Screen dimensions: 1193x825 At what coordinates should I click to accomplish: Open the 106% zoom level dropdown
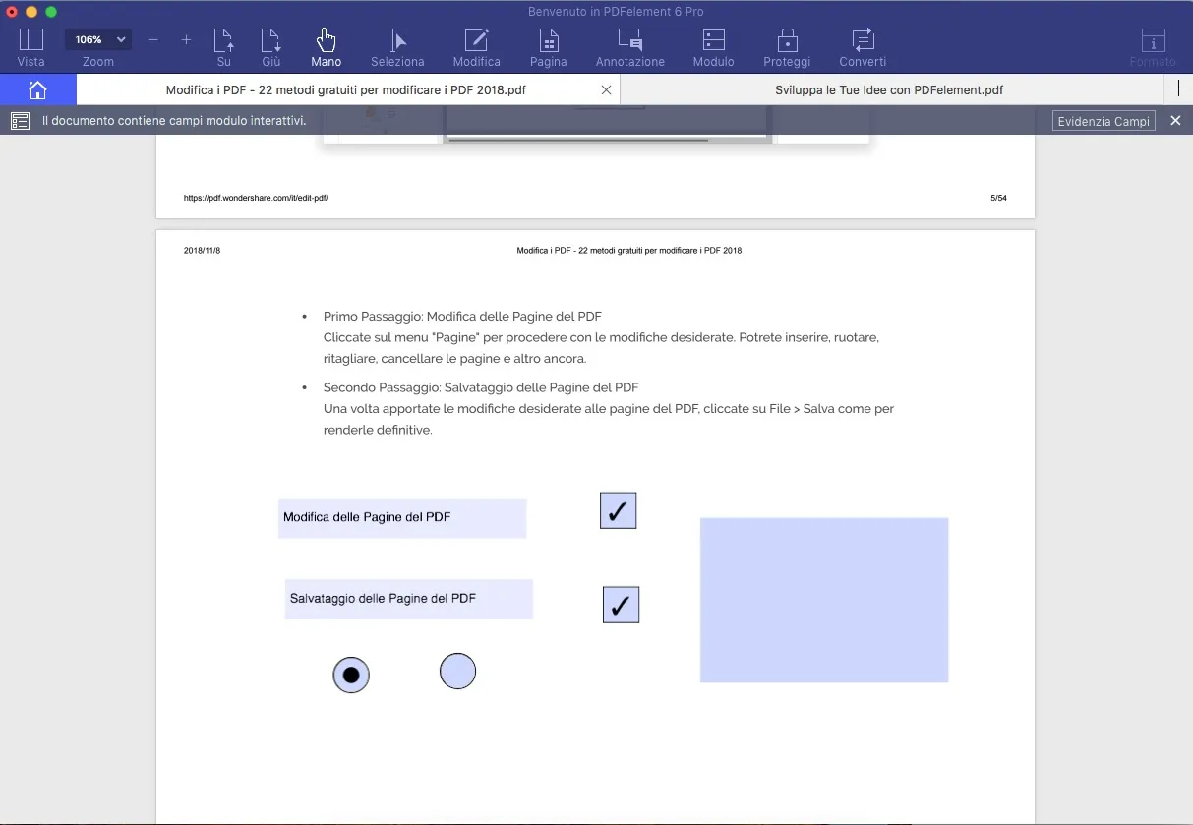[x=98, y=39]
